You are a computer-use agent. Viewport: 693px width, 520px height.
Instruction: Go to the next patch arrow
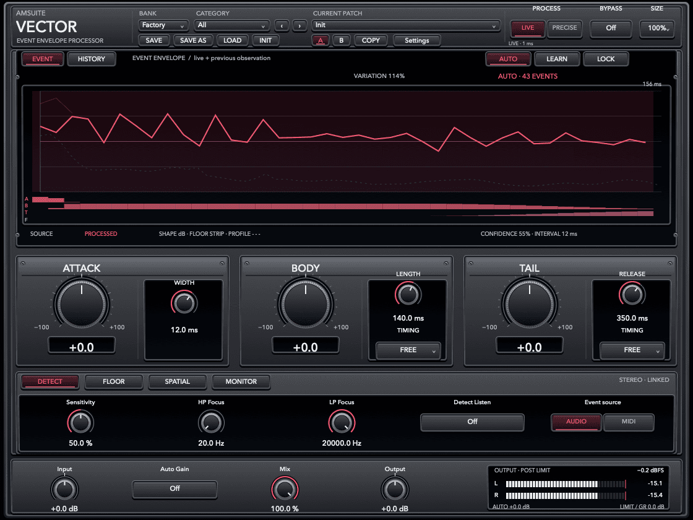click(x=299, y=25)
